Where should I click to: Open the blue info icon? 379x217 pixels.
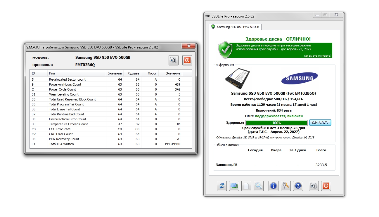coord(274,186)
